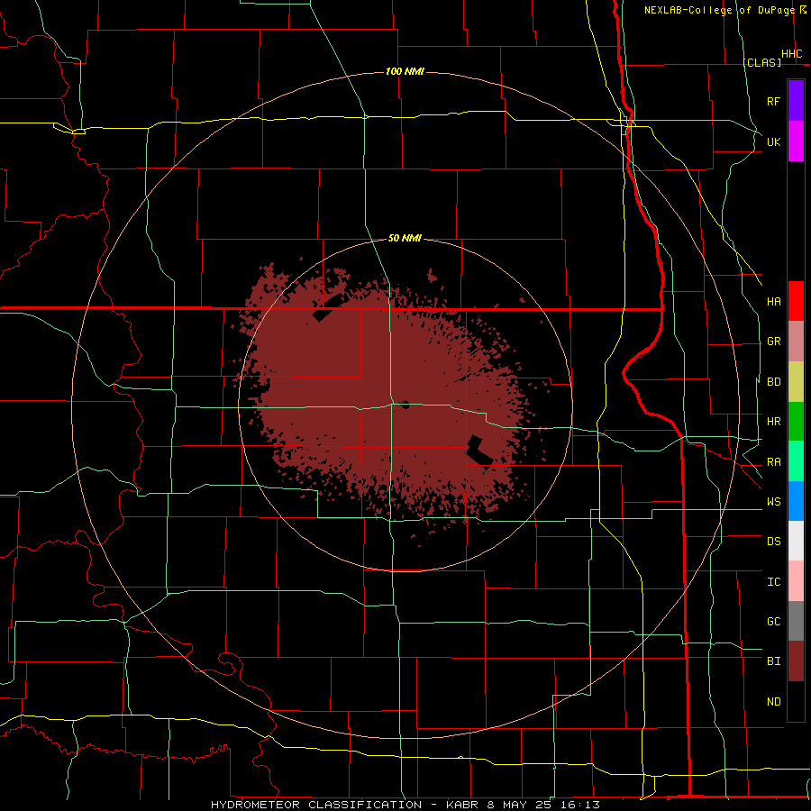Pick the RA mint-green legend swatch

point(796,461)
